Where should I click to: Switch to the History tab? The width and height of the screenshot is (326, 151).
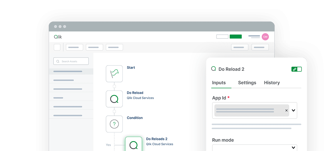[272, 83]
